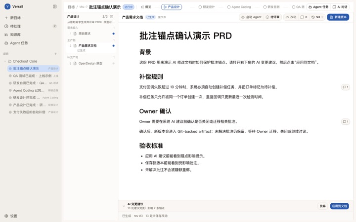Select the 研发设计 stage

pos(207,7)
